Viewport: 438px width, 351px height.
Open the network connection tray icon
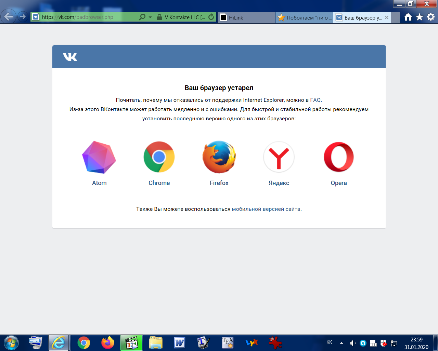(394, 343)
